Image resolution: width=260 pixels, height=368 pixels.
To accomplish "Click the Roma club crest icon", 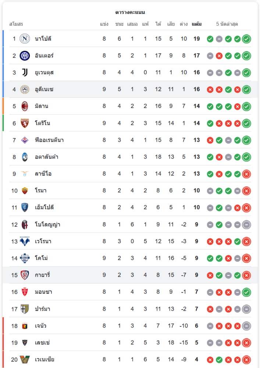I will (x=25, y=191).
